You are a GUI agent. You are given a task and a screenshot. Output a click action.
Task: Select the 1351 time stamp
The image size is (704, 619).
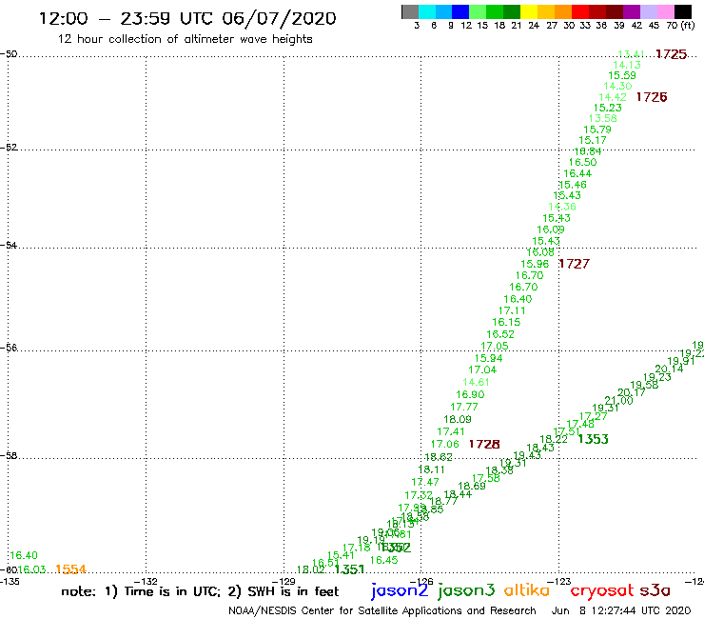(x=349, y=569)
